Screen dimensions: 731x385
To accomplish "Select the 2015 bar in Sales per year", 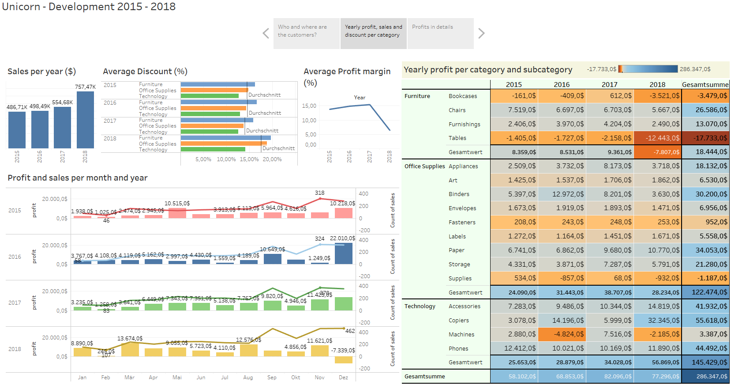I will click(17, 129).
